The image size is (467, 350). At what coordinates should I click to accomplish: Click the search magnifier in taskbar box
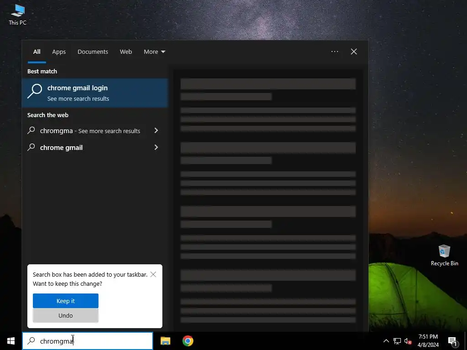pos(31,341)
